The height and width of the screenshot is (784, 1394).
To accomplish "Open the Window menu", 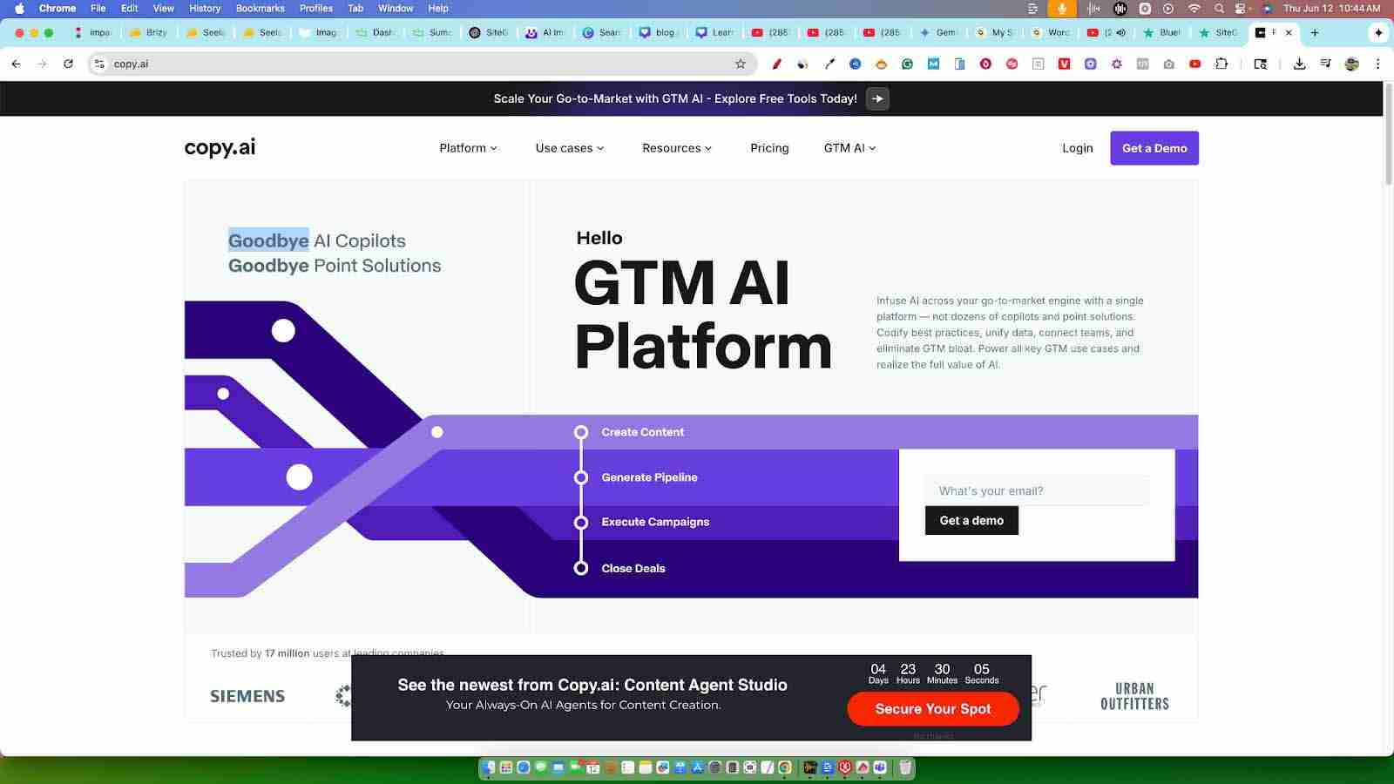I will [x=396, y=8].
